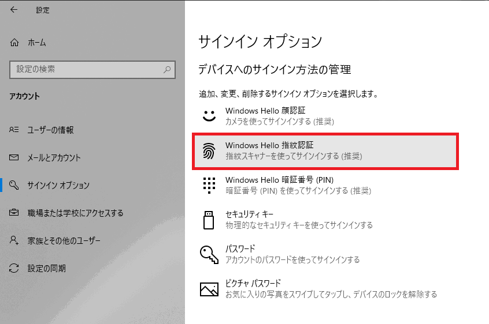The width and height of the screenshot is (489, 324).
Task: Focus the 設定の検索 search field
Action: click(x=92, y=69)
